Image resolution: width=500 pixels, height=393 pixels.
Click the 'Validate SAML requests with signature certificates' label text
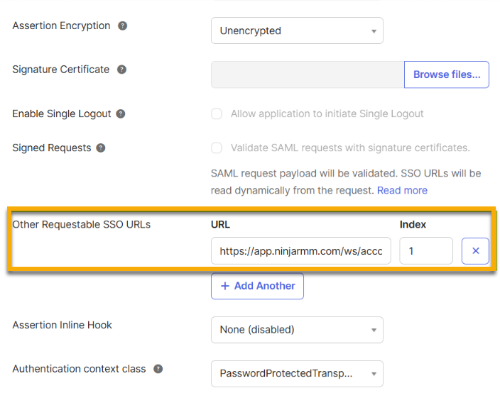click(x=350, y=148)
